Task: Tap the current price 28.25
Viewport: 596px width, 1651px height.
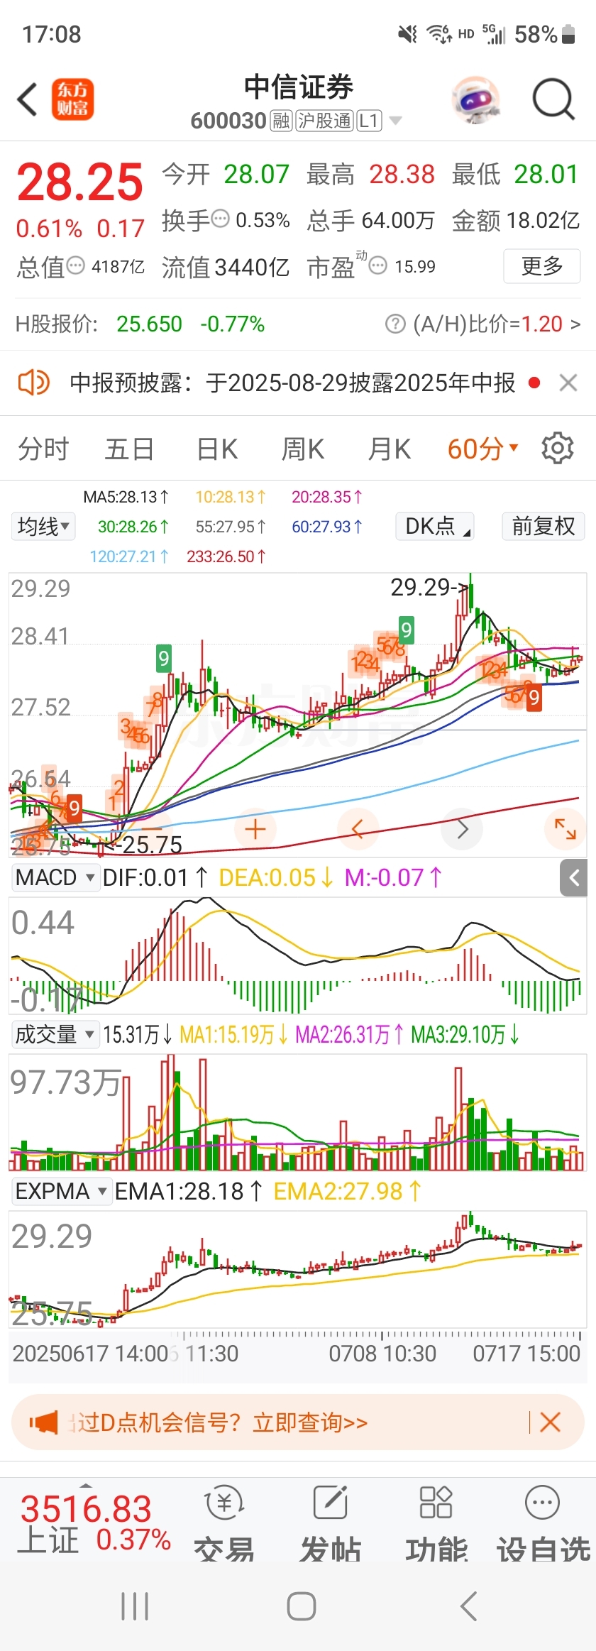Action: pyautogui.click(x=80, y=182)
